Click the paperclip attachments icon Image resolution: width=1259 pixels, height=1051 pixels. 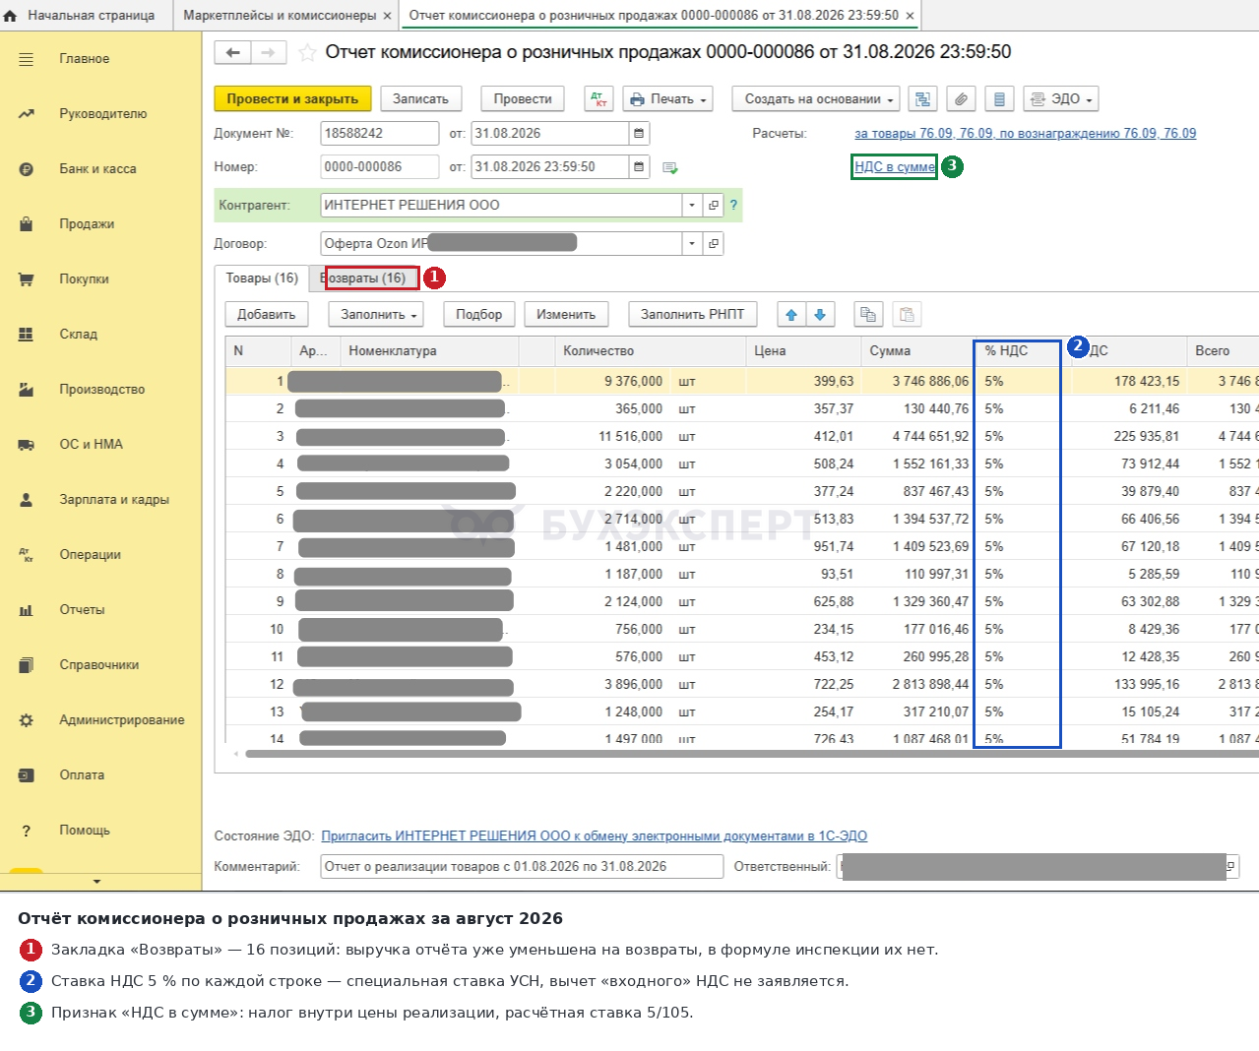pyautogui.click(x=962, y=98)
